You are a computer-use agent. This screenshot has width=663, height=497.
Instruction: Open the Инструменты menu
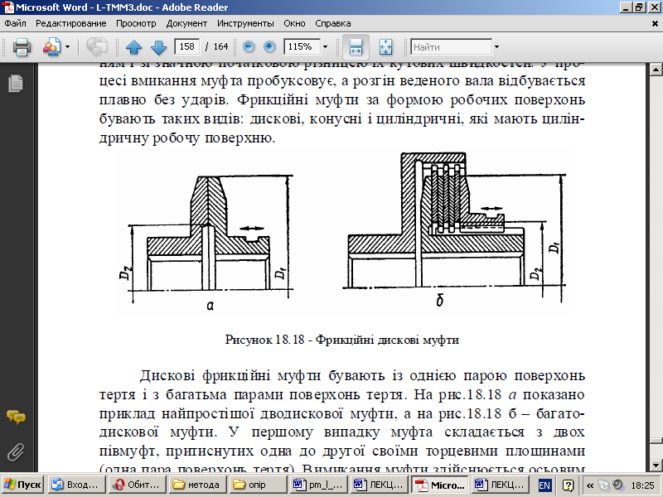coord(245,24)
